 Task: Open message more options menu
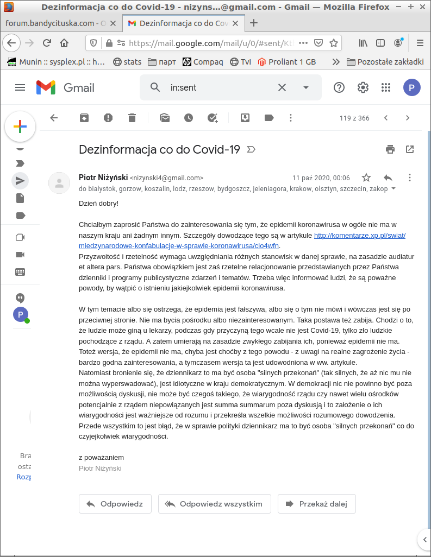point(410,178)
